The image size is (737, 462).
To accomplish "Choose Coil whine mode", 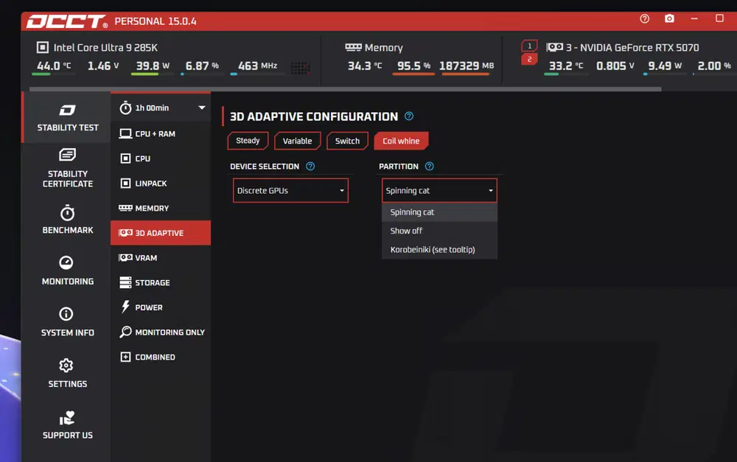I will tap(401, 141).
